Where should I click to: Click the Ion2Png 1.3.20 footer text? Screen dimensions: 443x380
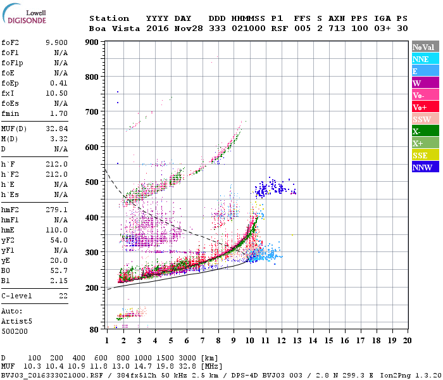tap(411, 376)
